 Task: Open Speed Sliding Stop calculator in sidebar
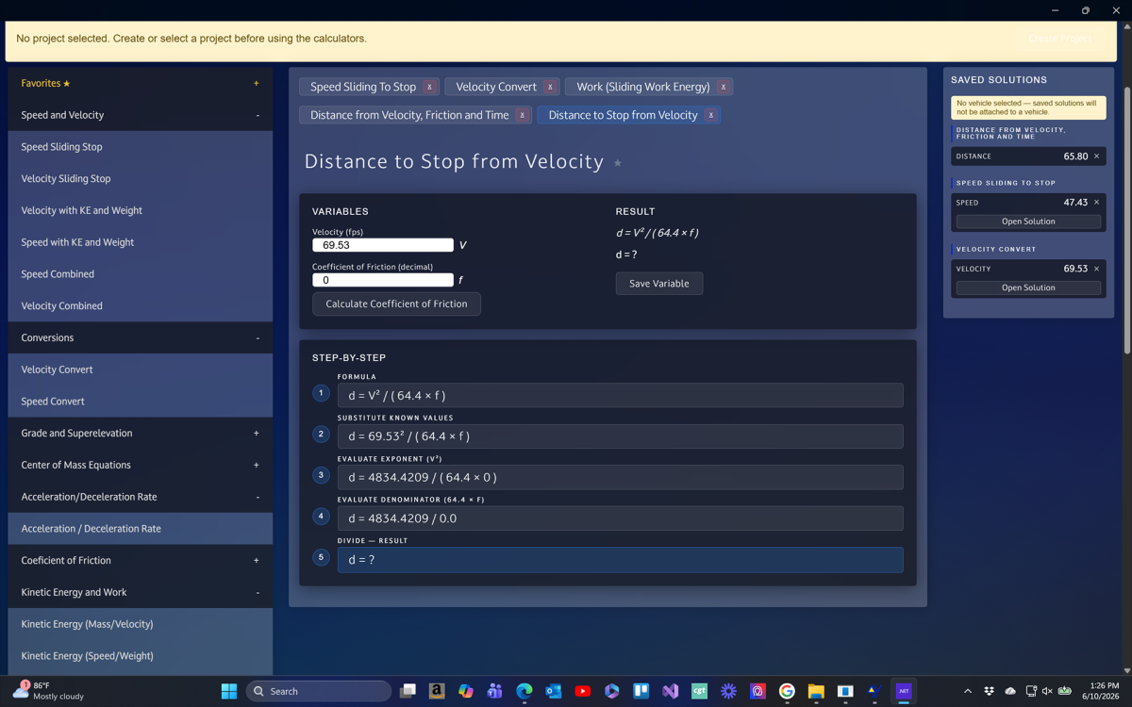click(x=141, y=147)
